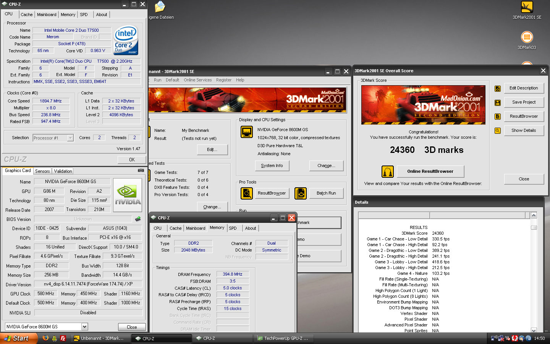The image size is (550, 344).
Task: Open the red Avira-style tray icon
Action: 514,338
